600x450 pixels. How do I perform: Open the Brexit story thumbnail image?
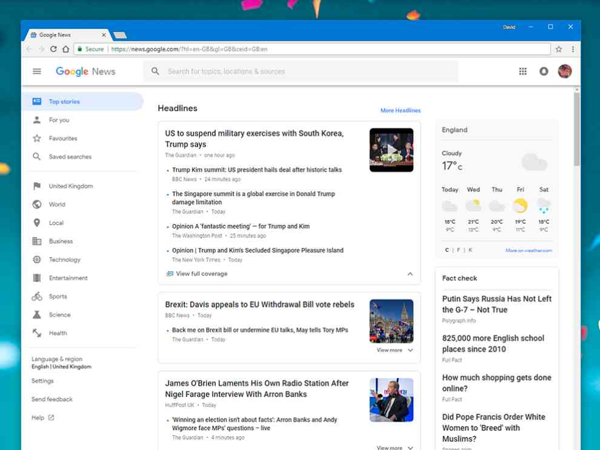point(391,321)
